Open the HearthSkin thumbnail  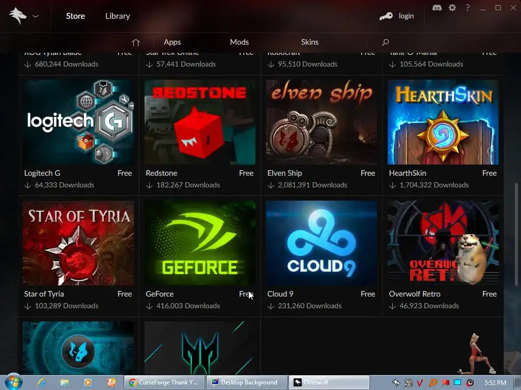[x=443, y=122]
